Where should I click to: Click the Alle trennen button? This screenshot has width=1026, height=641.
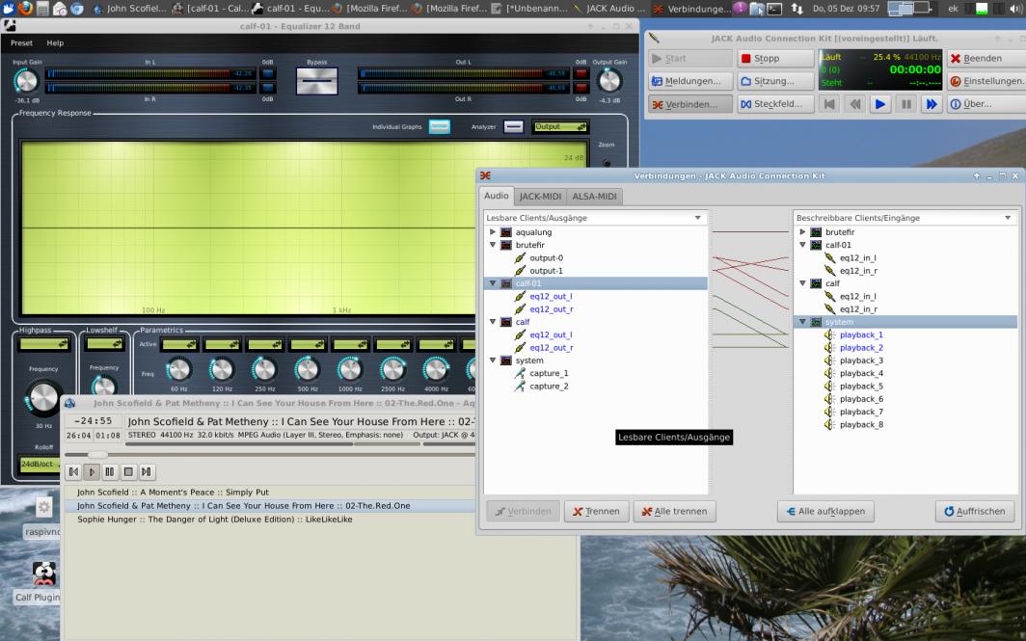point(674,511)
